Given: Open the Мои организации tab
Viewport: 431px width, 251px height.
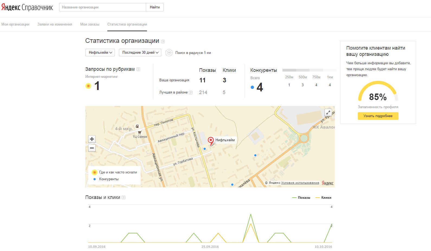Looking at the screenshot, I should pos(15,24).
